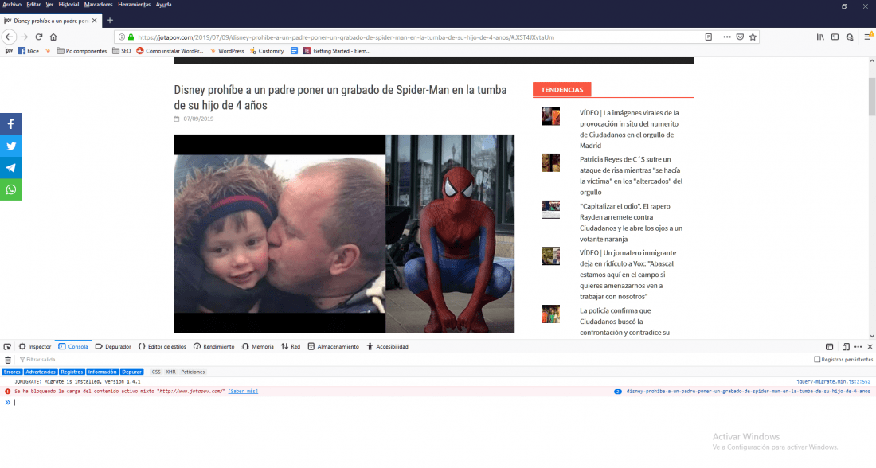Image resolution: width=876 pixels, height=468 pixels.
Task: Check the Registros persistentes checkbox
Action: (817, 360)
